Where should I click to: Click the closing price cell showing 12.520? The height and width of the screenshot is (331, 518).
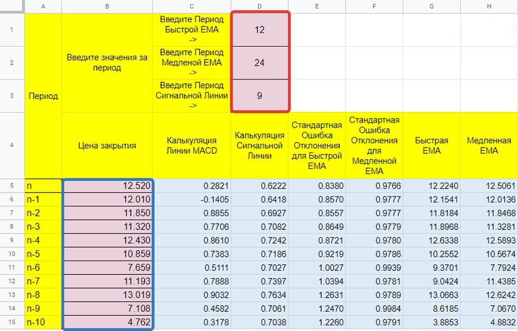(107, 185)
